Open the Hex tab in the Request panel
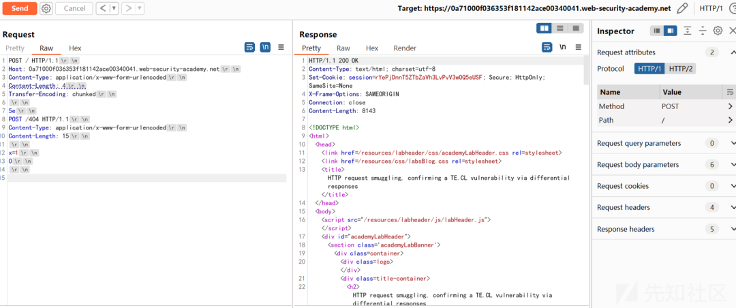 tap(75, 48)
